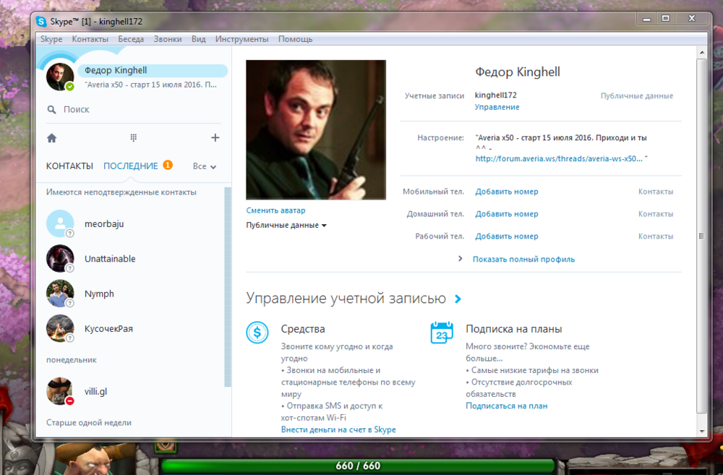Image resolution: width=723 pixels, height=475 pixels.
Task: Click the red do-not-disturb badge on villi.gl
Action: click(70, 400)
